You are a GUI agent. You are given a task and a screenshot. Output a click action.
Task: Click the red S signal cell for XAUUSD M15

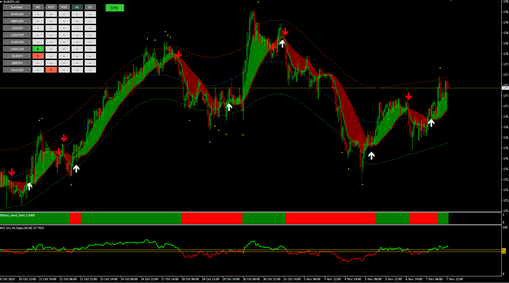click(x=51, y=70)
